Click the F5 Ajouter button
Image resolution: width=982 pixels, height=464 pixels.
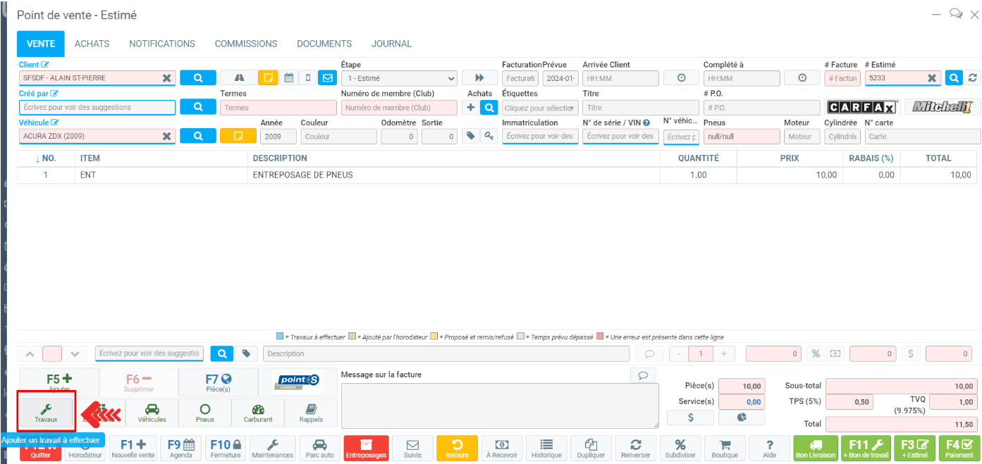coord(59,381)
